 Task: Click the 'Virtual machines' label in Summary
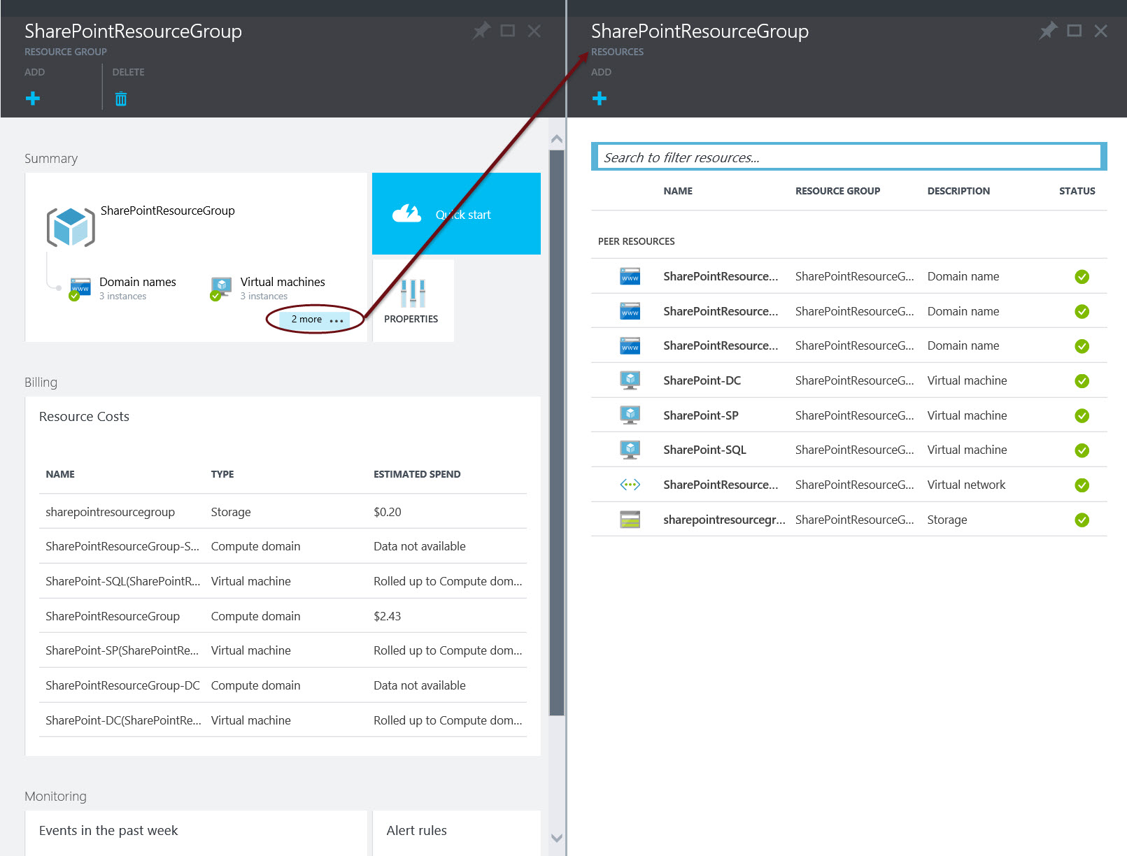tap(283, 282)
